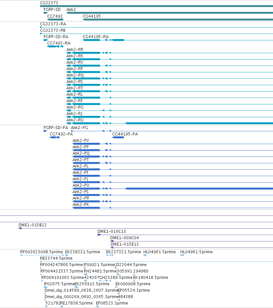Viewport: 273px width, 308px height.
Task: Select the DME1-010C13 clone label
Action: coord(112,231)
